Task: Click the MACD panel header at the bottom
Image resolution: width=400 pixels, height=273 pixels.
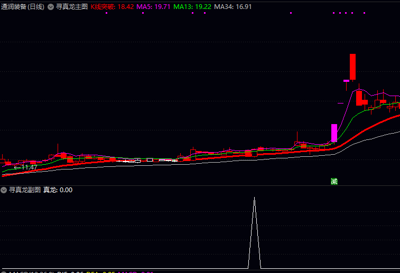Action: coord(77,272)
